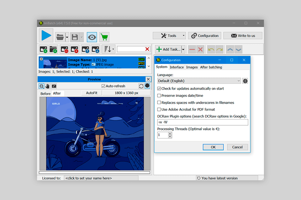Screen dimensions: 301x200
Task: Toggle the preview eye icon
Action: [x=92, y=37]
